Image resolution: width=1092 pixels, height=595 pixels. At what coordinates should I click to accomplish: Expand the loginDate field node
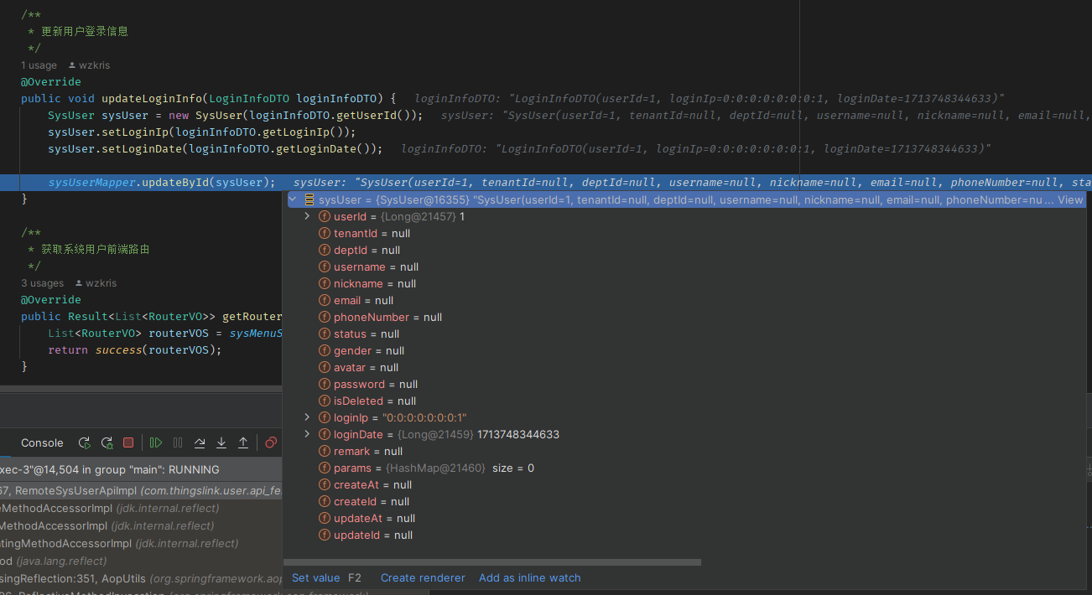coord(308,434)
